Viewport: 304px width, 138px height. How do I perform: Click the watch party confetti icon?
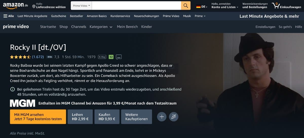click(174, 117)
